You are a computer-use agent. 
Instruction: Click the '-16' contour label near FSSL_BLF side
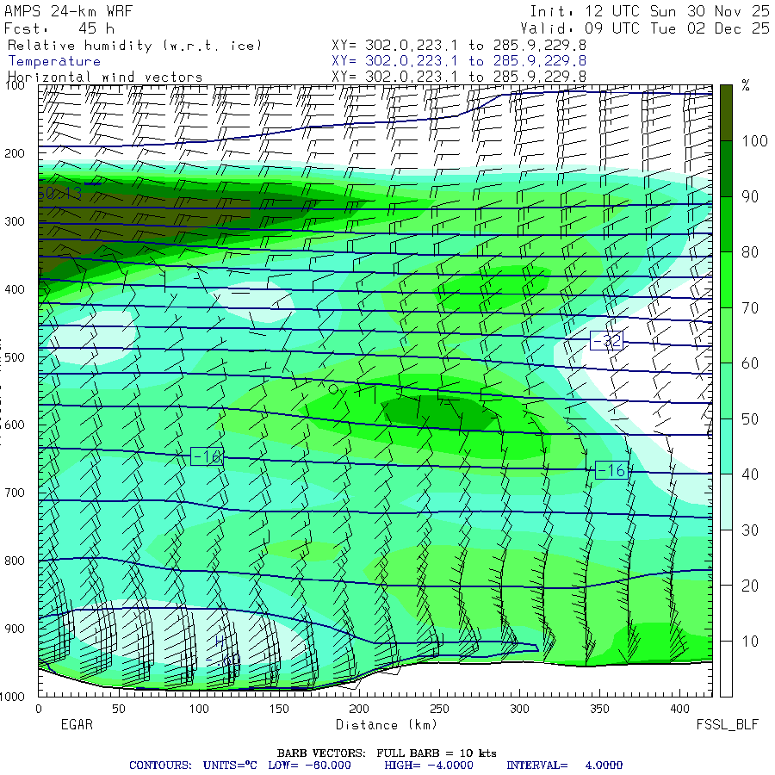pyautogui.click(x=612, y=470)
